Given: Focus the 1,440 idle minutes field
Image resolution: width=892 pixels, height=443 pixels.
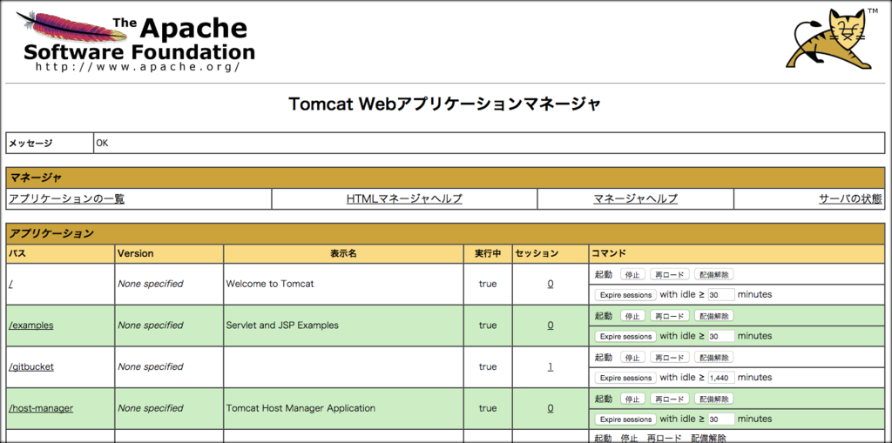Looking at the screenshot, I should tap(721, 378).
